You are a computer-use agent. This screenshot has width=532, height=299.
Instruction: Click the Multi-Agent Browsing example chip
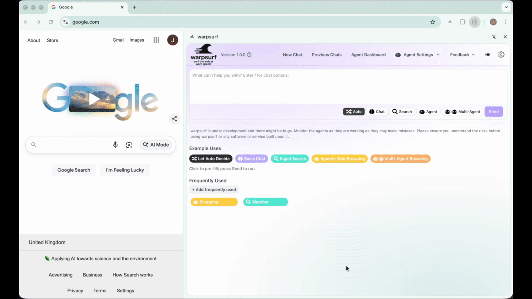pyautogui.click(x=400, y=158)
